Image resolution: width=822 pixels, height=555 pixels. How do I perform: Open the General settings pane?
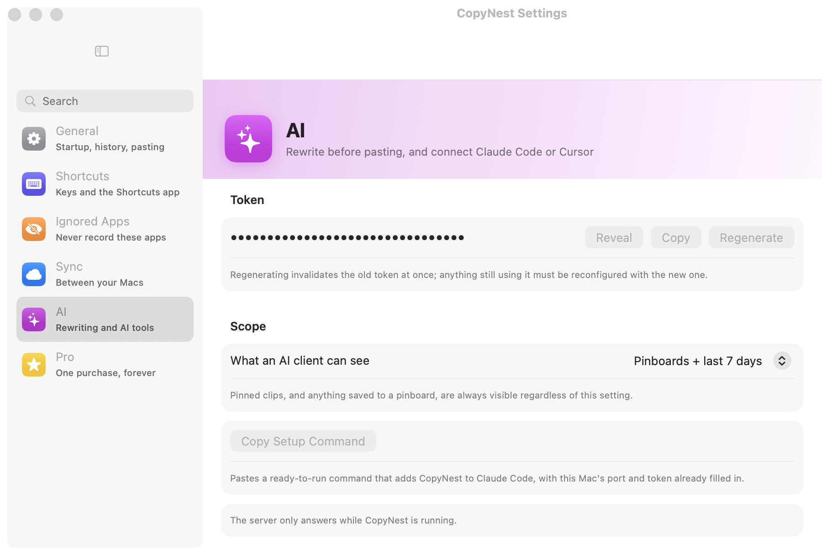click(105, 139)
